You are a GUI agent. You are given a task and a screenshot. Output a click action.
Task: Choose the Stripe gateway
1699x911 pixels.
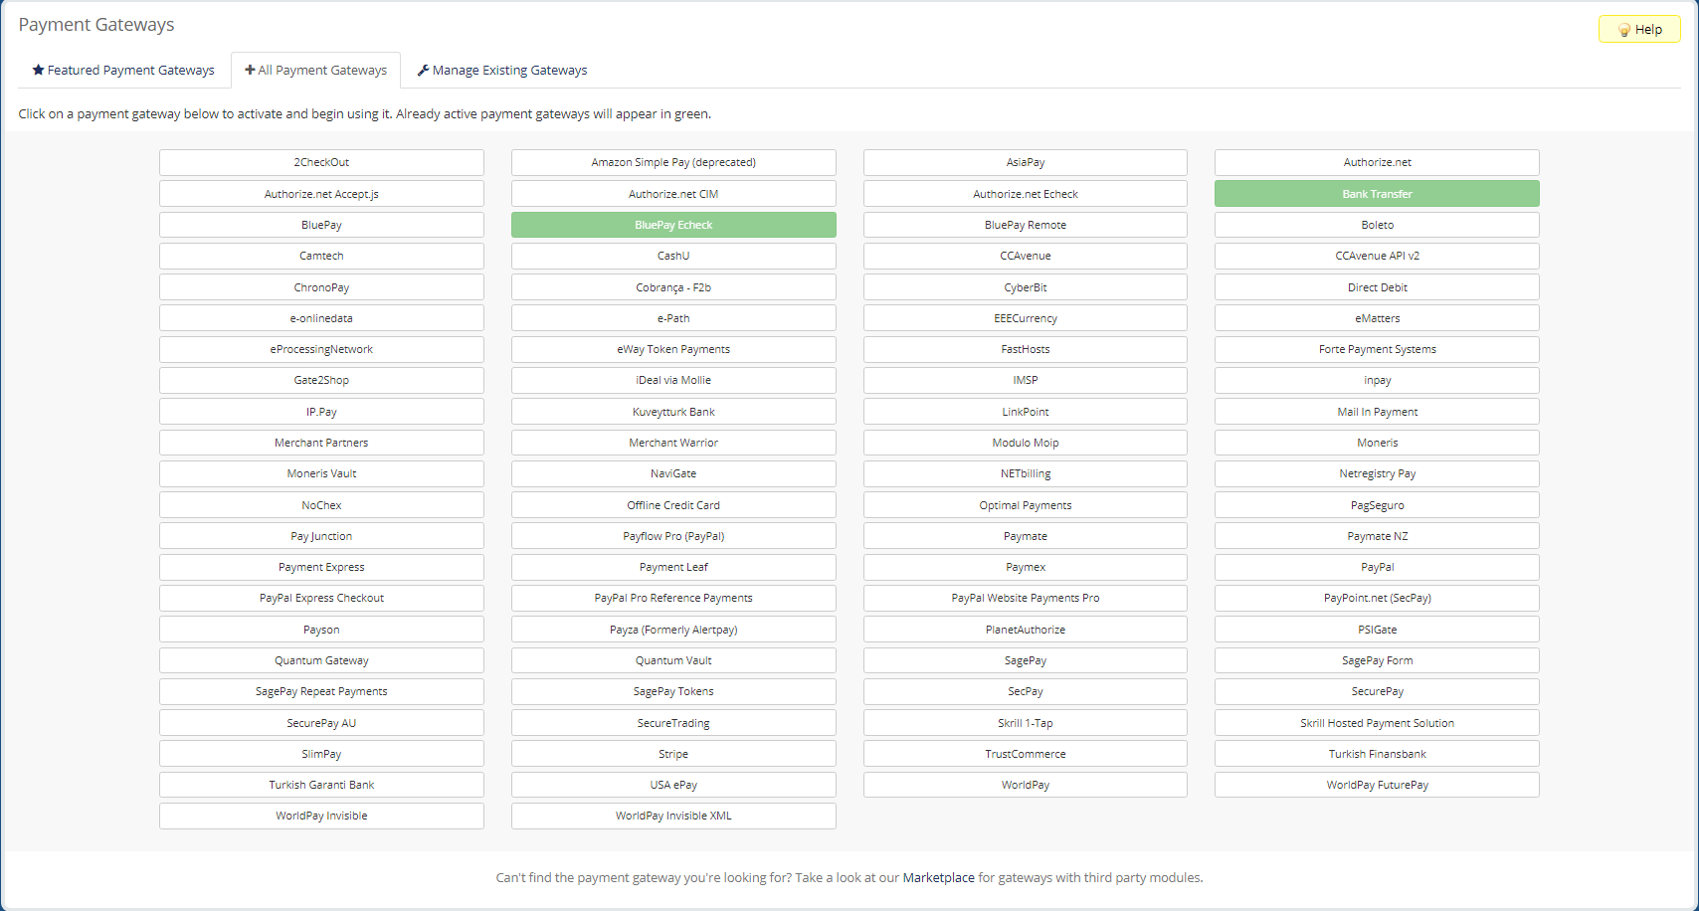pyautogui.click(x=673, y=754)
